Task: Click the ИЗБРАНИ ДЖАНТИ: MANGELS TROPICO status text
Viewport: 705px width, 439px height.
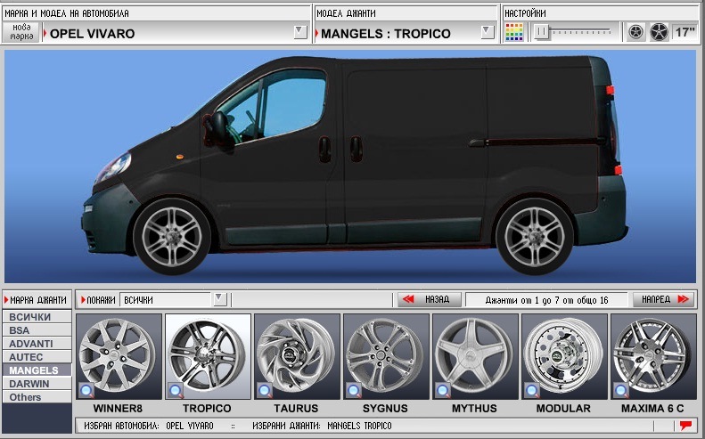Action: click(x=322, y=426)
